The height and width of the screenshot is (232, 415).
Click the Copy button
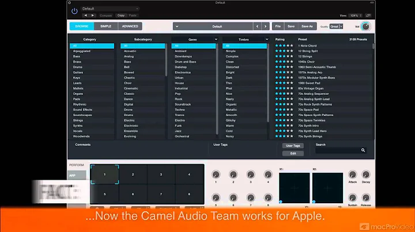[x=121, y=16]
